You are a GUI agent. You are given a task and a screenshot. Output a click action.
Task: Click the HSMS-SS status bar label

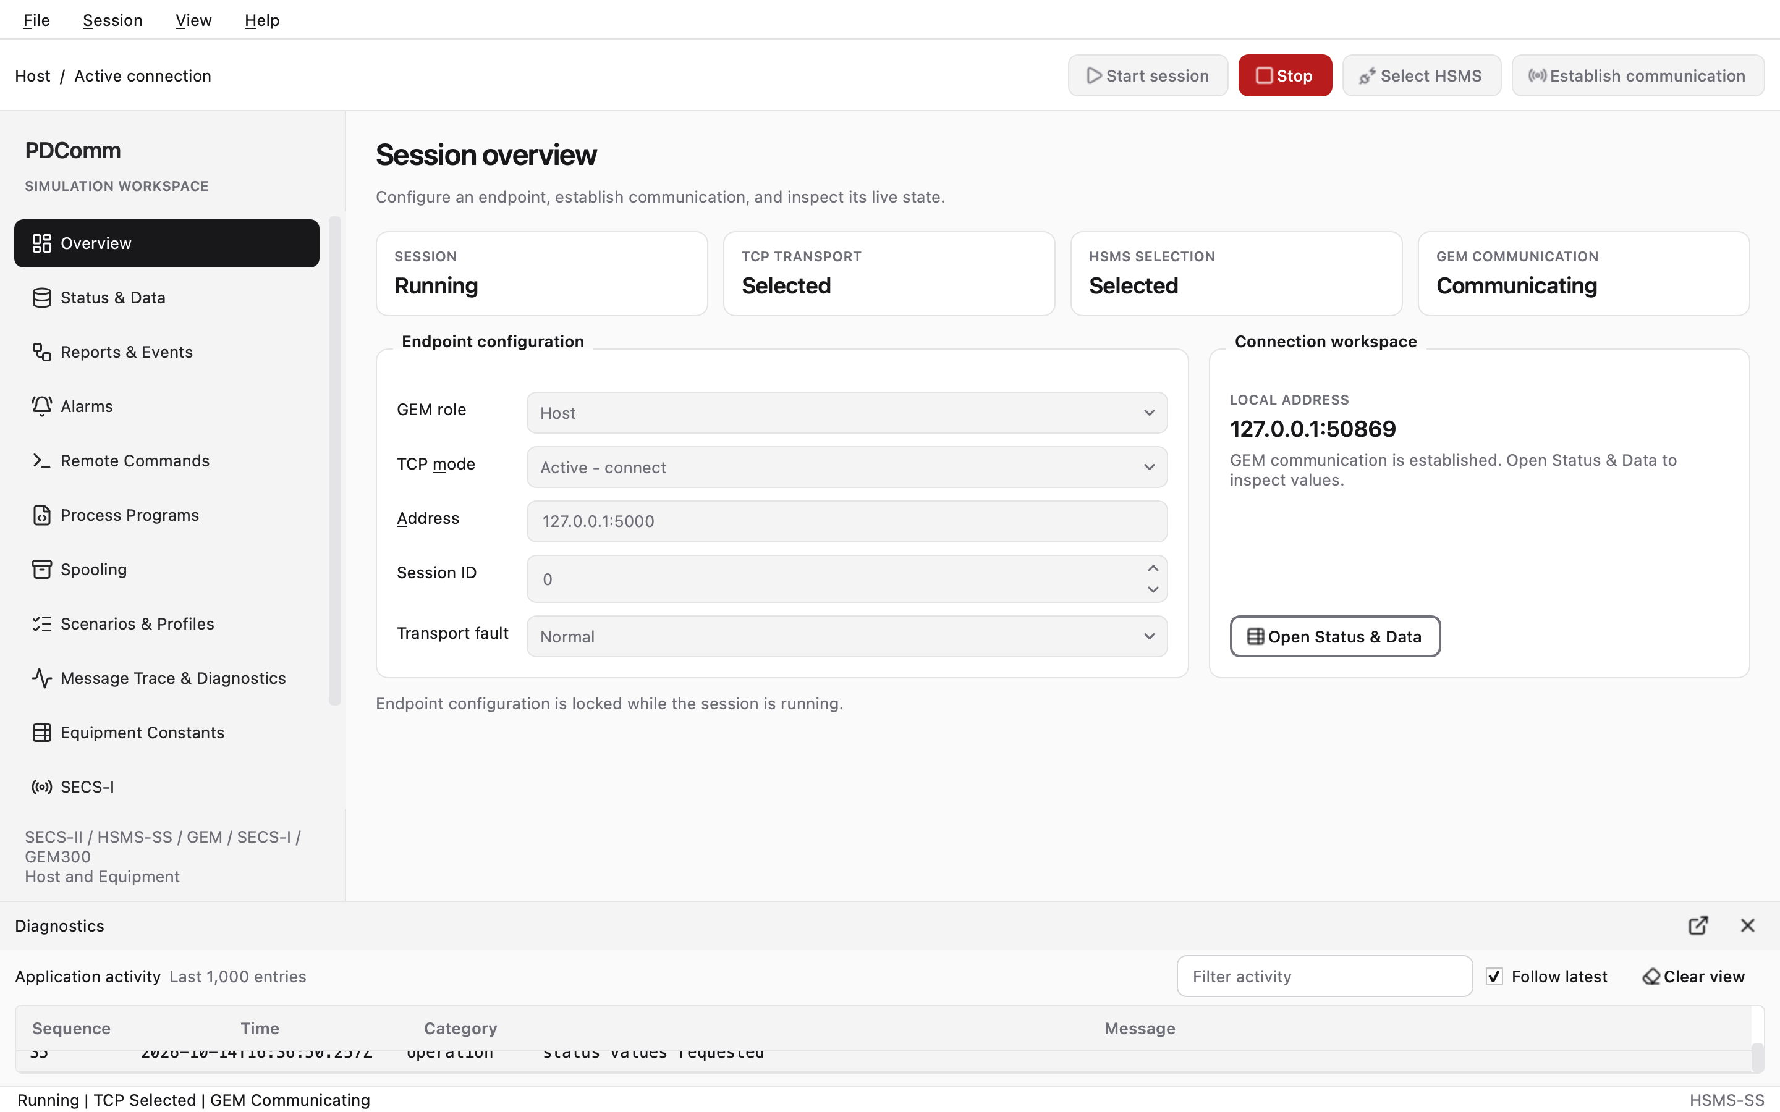click(x=1726, y=1100)
